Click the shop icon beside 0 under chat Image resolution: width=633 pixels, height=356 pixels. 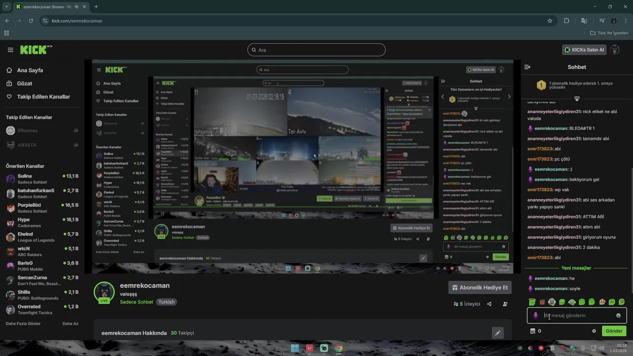click(x=533, y=331)
